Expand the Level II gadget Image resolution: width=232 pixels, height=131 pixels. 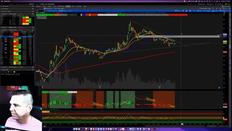(1, 11)
